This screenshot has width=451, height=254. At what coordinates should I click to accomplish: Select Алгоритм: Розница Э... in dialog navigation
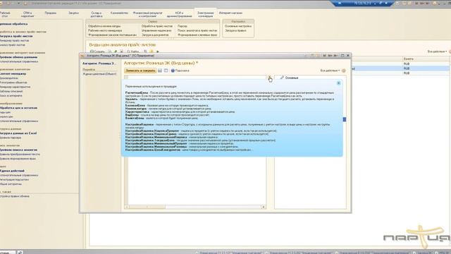[x=99, y=64]
